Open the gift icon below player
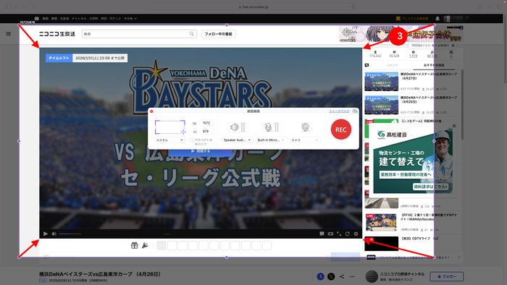The height and width of the screenshot is (285, 507). point(135,246)
